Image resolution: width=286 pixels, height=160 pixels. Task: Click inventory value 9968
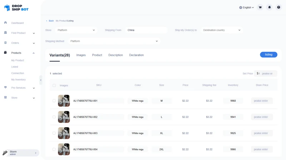(x=233, y=101)
